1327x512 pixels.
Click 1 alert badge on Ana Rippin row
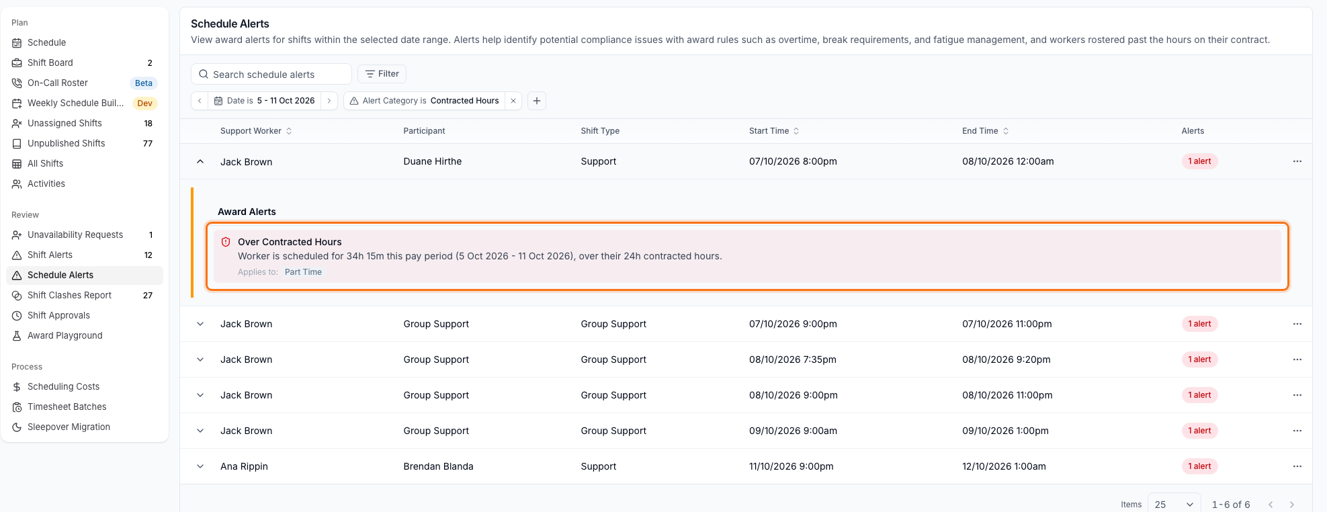pos(1199,466)
